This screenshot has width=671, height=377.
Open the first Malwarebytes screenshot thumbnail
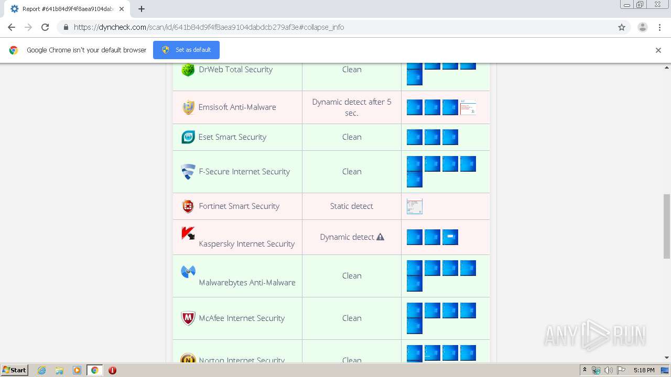click(415, 268)
